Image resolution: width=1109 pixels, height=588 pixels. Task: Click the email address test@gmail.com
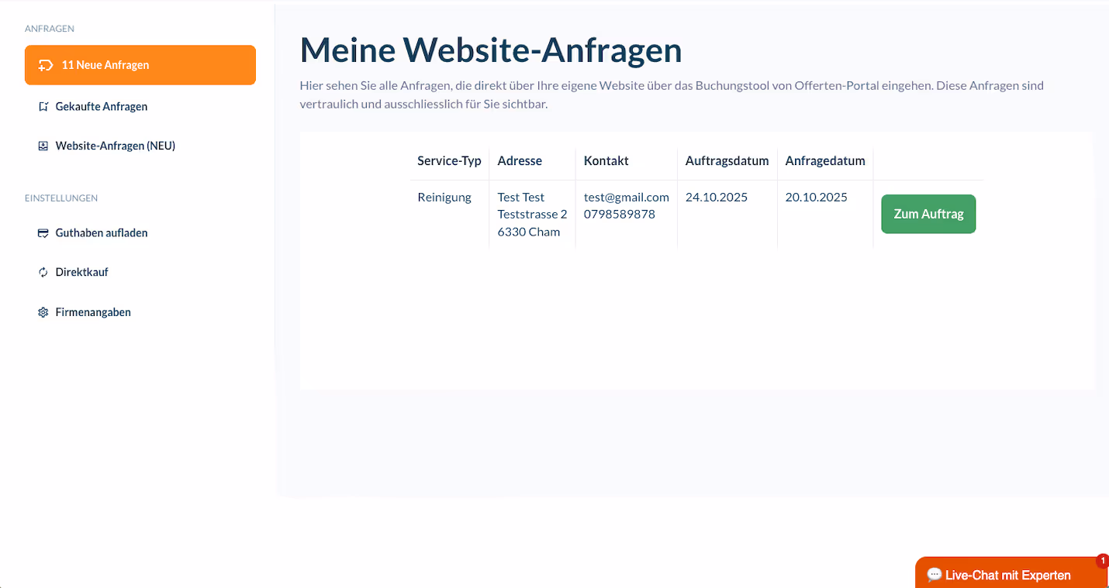click(626, 197)
